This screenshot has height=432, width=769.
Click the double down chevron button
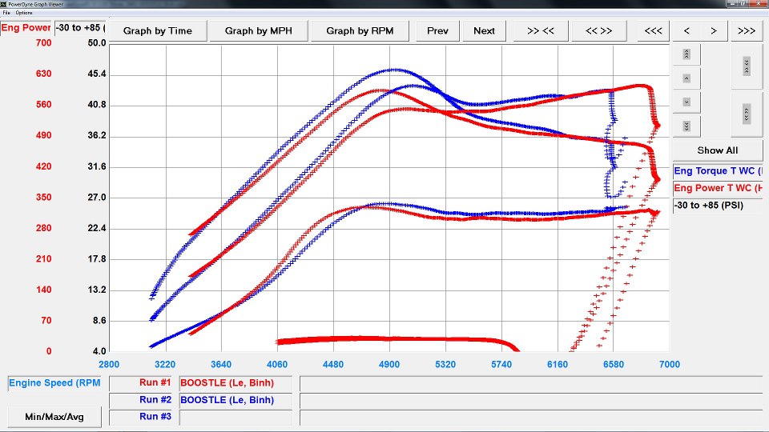click(x=686, y=126)
